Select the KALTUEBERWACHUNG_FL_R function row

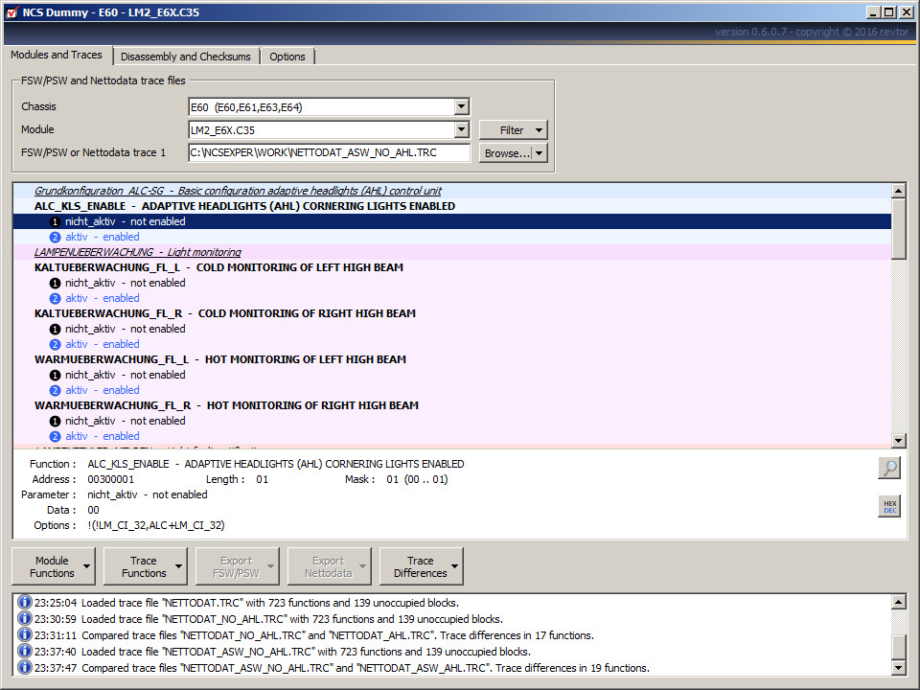[451, 313]
